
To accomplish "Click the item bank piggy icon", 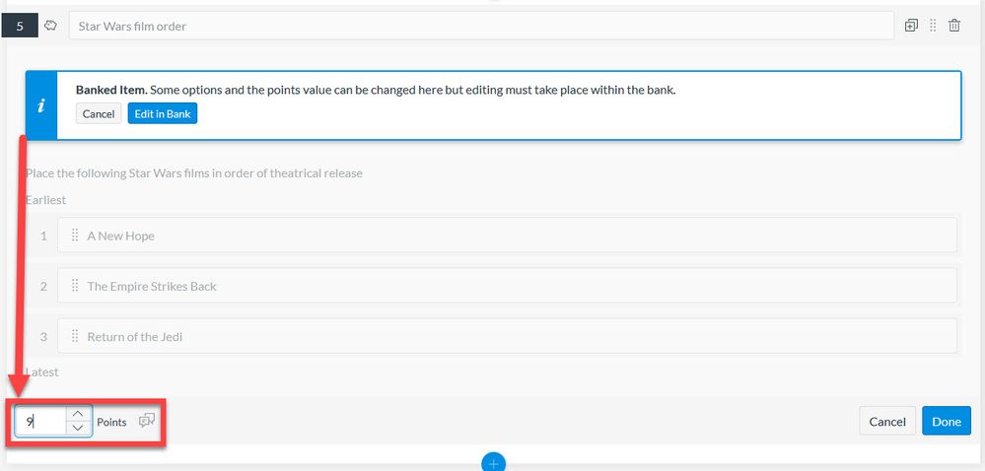I will click(51, 26).
